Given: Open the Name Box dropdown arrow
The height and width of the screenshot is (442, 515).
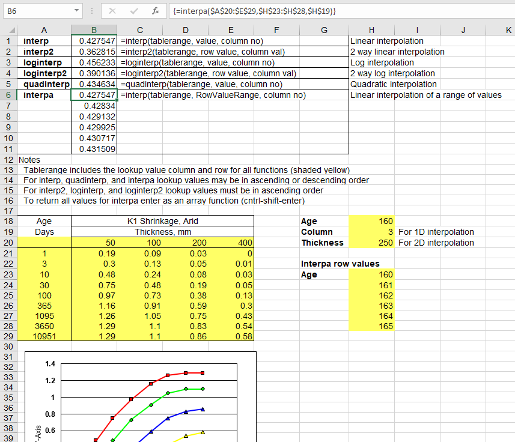Looking at the screenshot, I should pyautogui.click(x=76, y=11).
